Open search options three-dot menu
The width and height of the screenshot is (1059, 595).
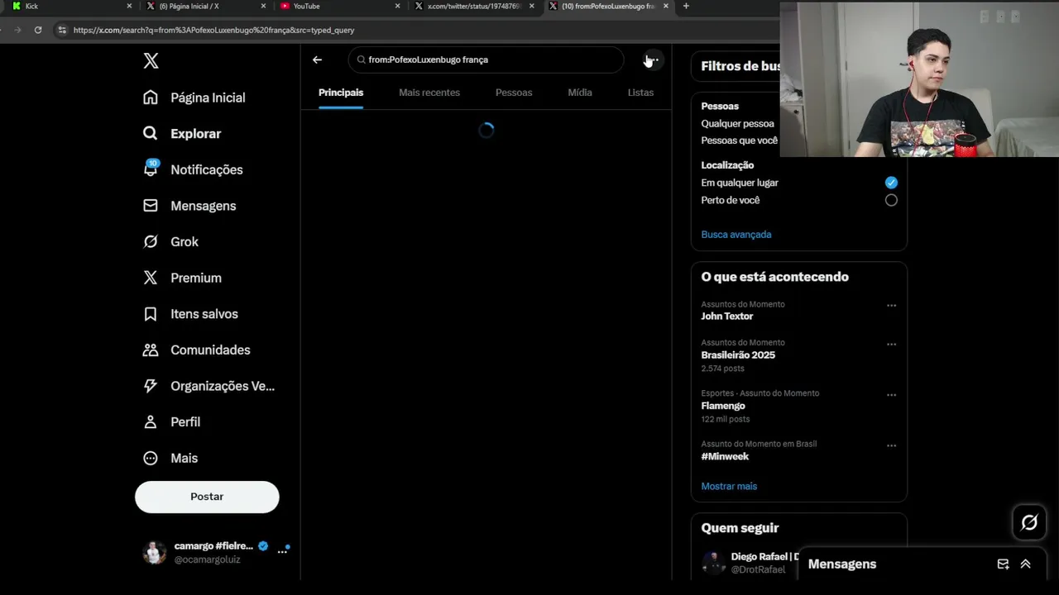coord(652,59)
